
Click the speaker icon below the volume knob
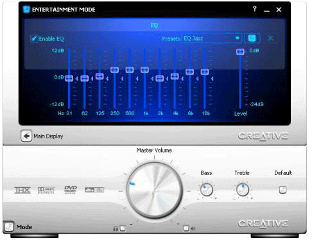point(193,228)
